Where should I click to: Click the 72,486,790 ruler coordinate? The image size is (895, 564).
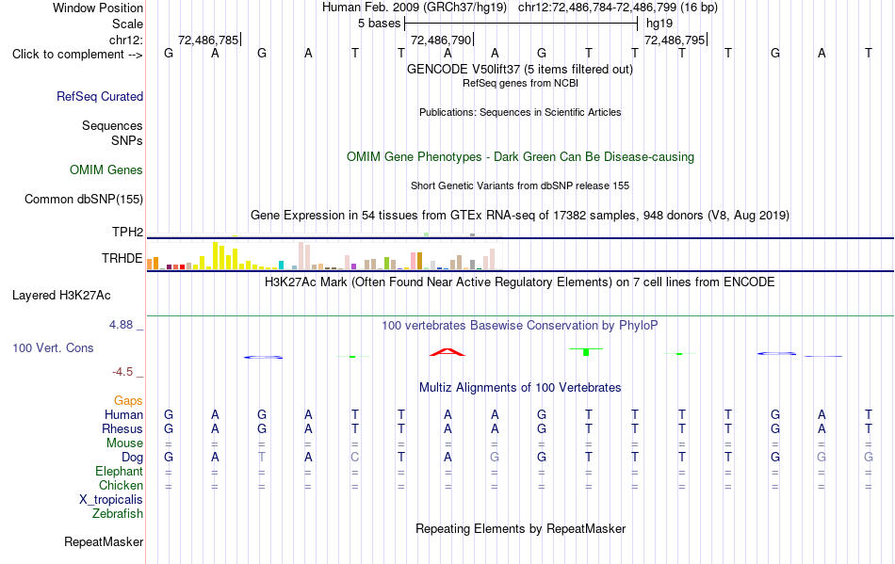(x=441, y=40)
